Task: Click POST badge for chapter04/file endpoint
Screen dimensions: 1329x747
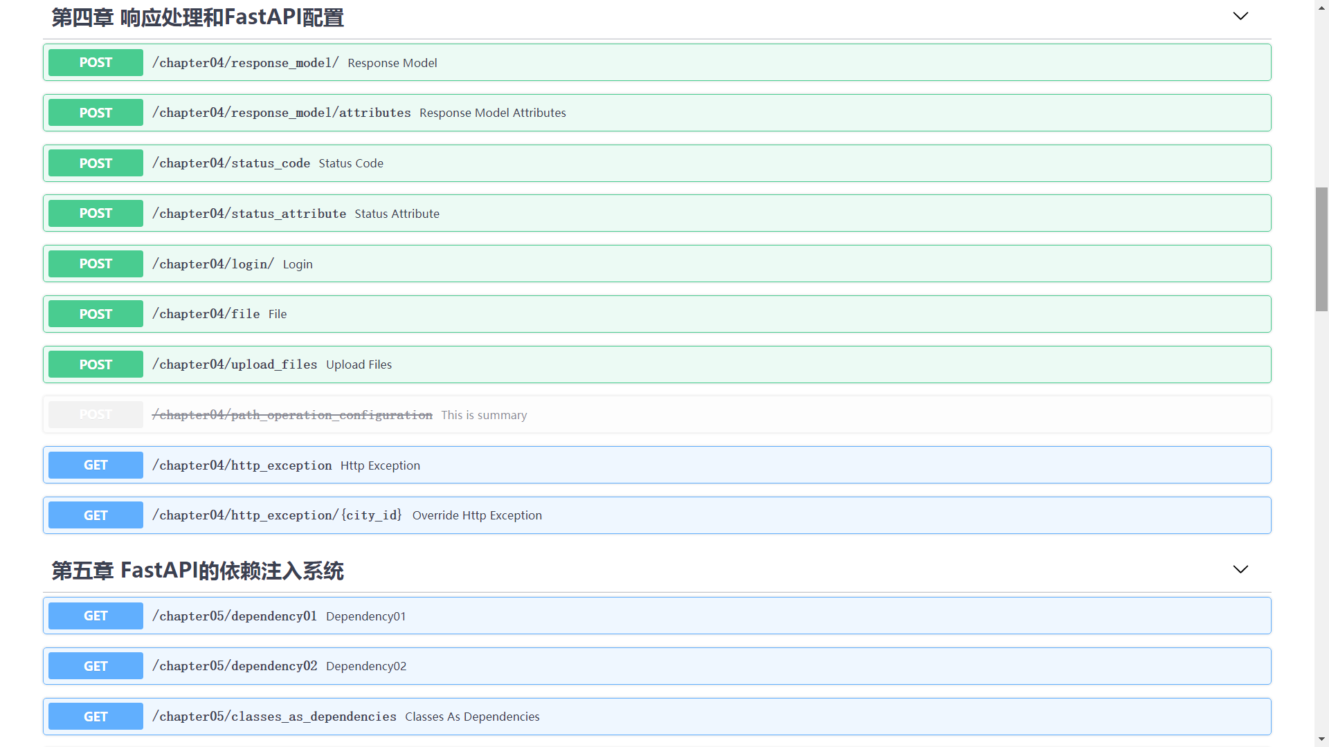Action: coord(96,314)
